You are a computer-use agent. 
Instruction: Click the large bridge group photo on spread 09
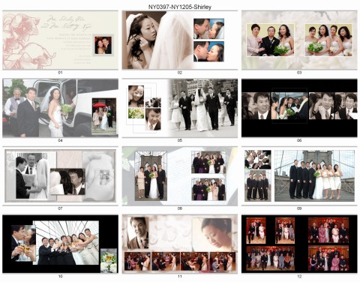click(x=314, y=175)
